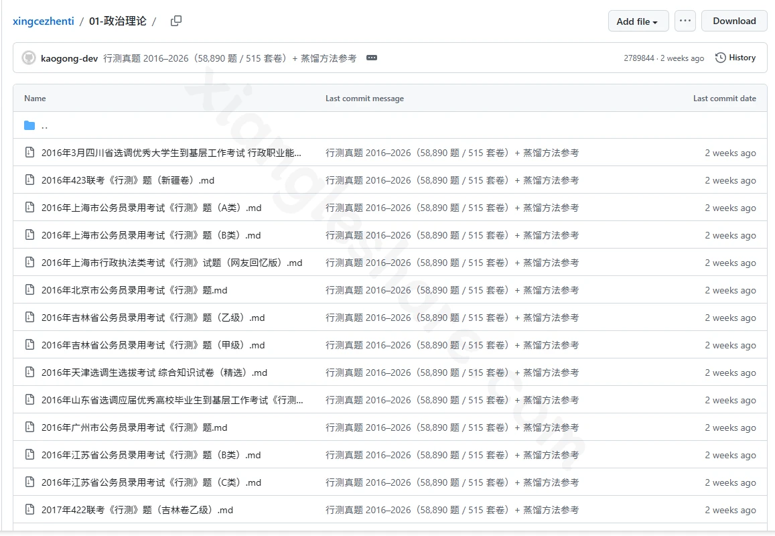Click the Last commit message column header
This screenshot has height=536, width=775.
(x=365, y=98)
